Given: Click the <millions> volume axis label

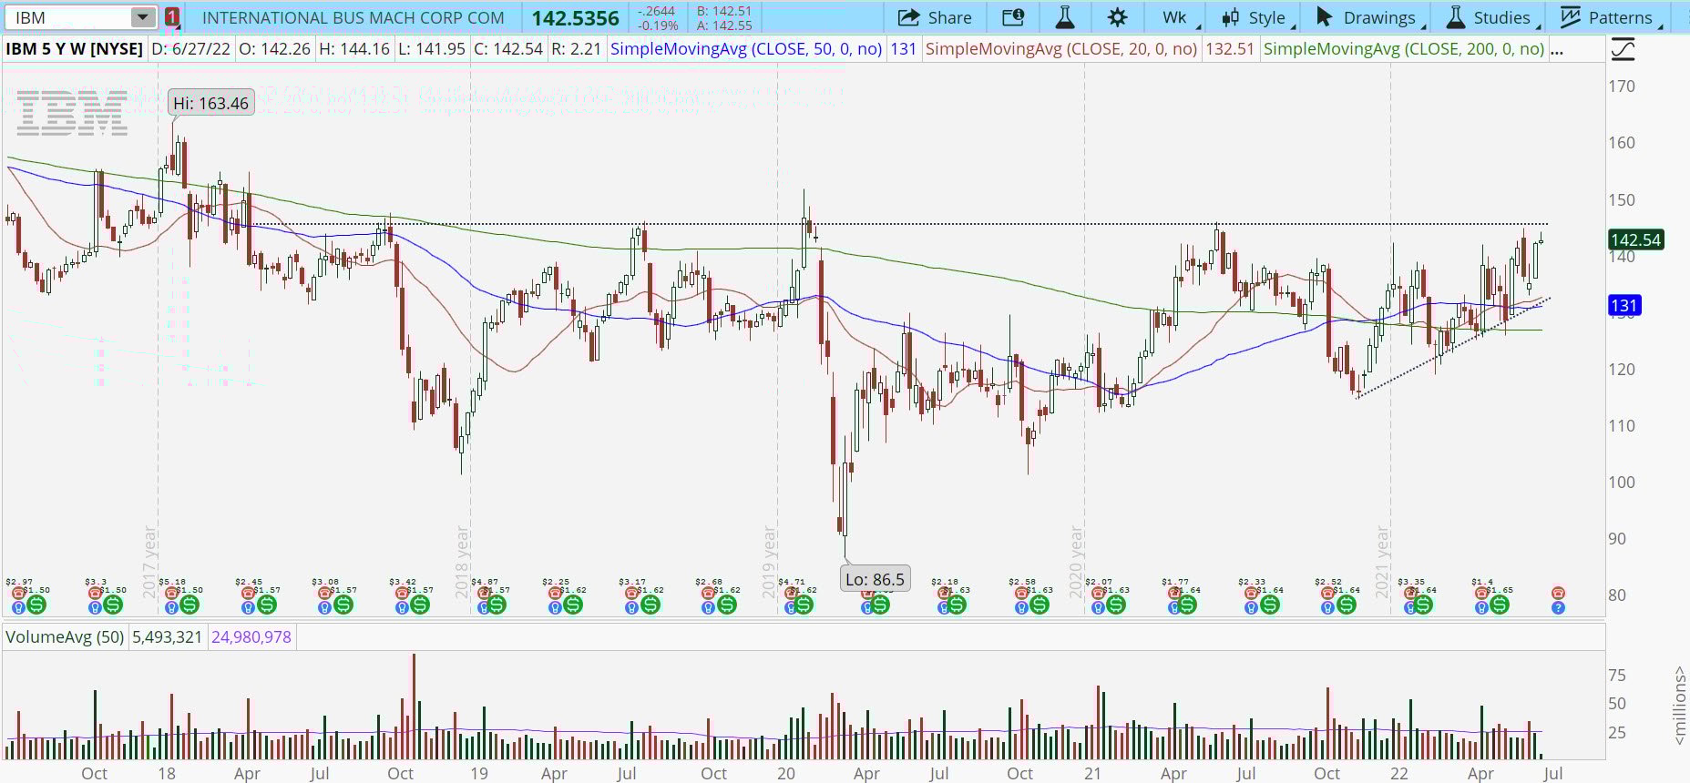Looking at the screenshot, I should (x=1679, y=706).
